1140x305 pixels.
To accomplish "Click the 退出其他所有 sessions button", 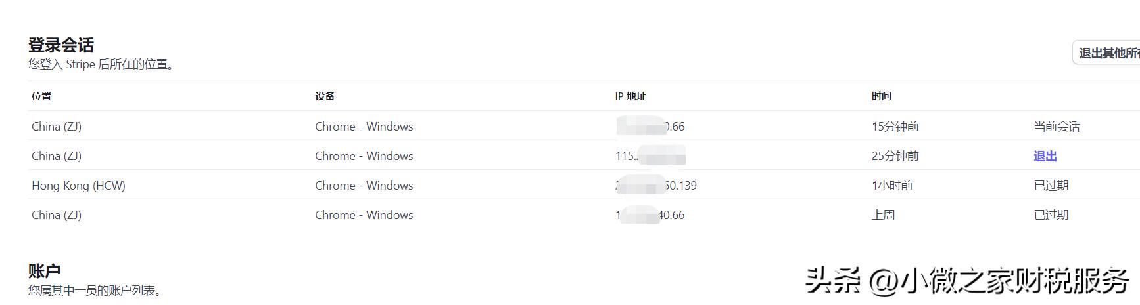I will tap(1108, 53).
